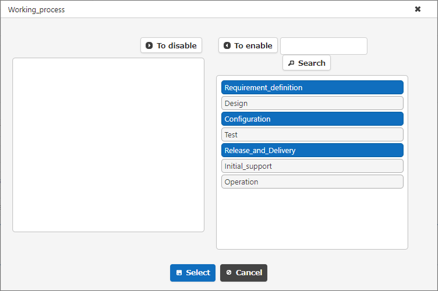Select the Configuration list item
This screenshot has width=438, height=291.
[312, 119]
